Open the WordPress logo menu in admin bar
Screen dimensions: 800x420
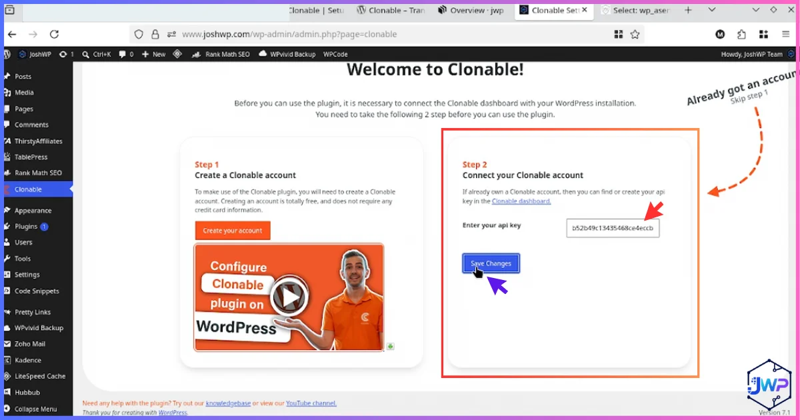pos(7,54)
